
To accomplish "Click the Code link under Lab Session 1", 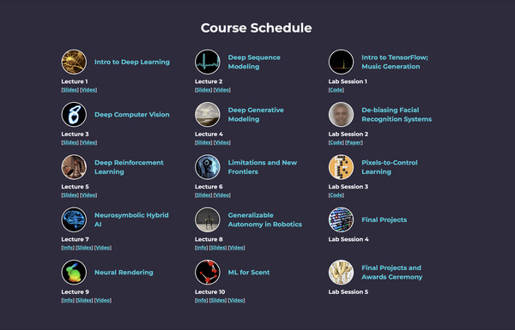I will tap(336, 90).
